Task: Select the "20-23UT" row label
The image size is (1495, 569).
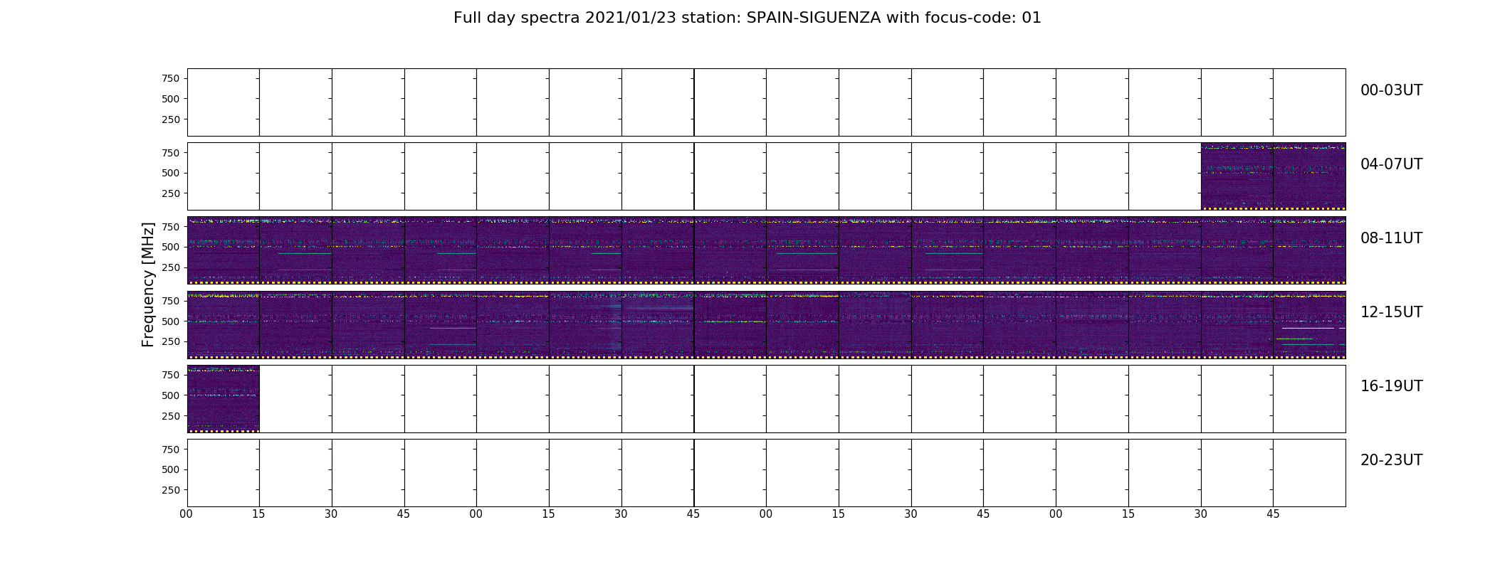Action: 1391,460
